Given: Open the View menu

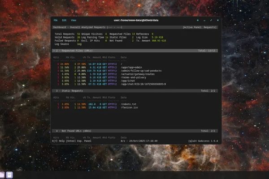Looking at the screenshot, I should click(x=74, y=20).
